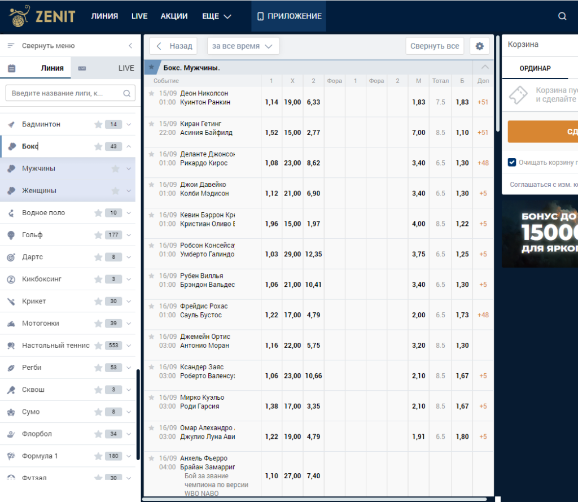Toggle the Очищать корзину checkbox
This screenshot has height=502, width=578.
click(511, 162)
